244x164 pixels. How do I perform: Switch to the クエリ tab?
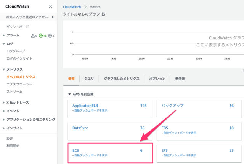click(89, 79)
